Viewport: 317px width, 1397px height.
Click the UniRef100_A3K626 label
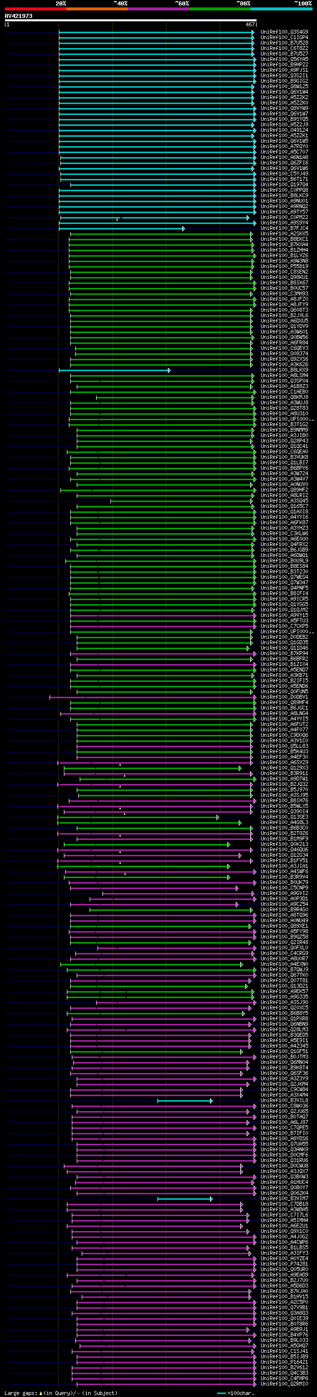pyautogui.click(x=284, y=365)
